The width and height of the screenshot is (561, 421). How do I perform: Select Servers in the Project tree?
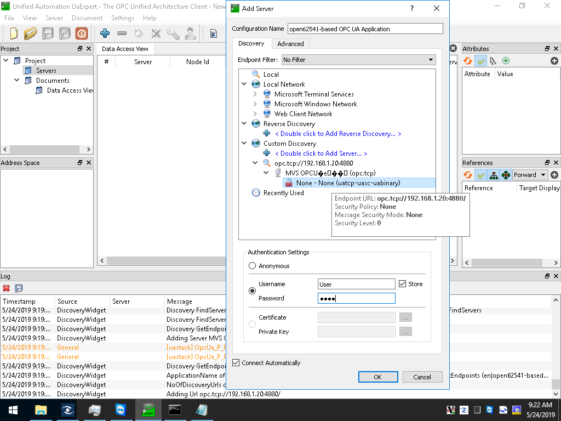[x=46, y=71]
